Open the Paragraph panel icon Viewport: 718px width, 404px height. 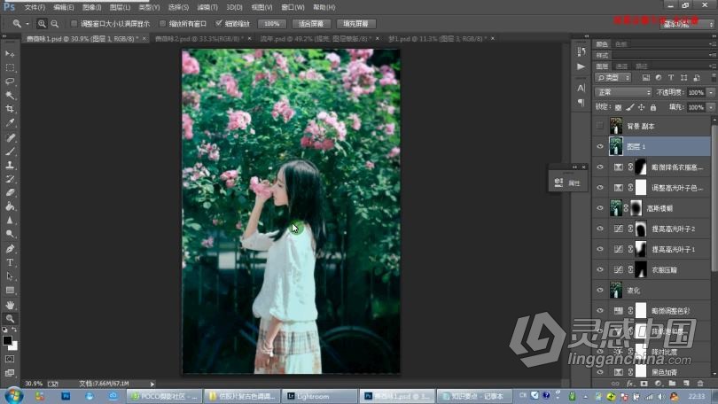(x=581, y=103)
